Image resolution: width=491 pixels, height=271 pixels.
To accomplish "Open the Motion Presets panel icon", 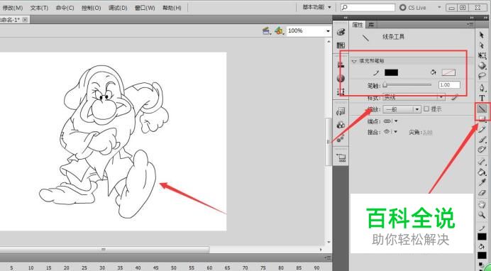I will click(x=341, y=138).
